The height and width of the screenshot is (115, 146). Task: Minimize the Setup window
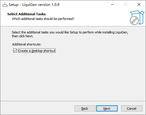pos(112,4)
